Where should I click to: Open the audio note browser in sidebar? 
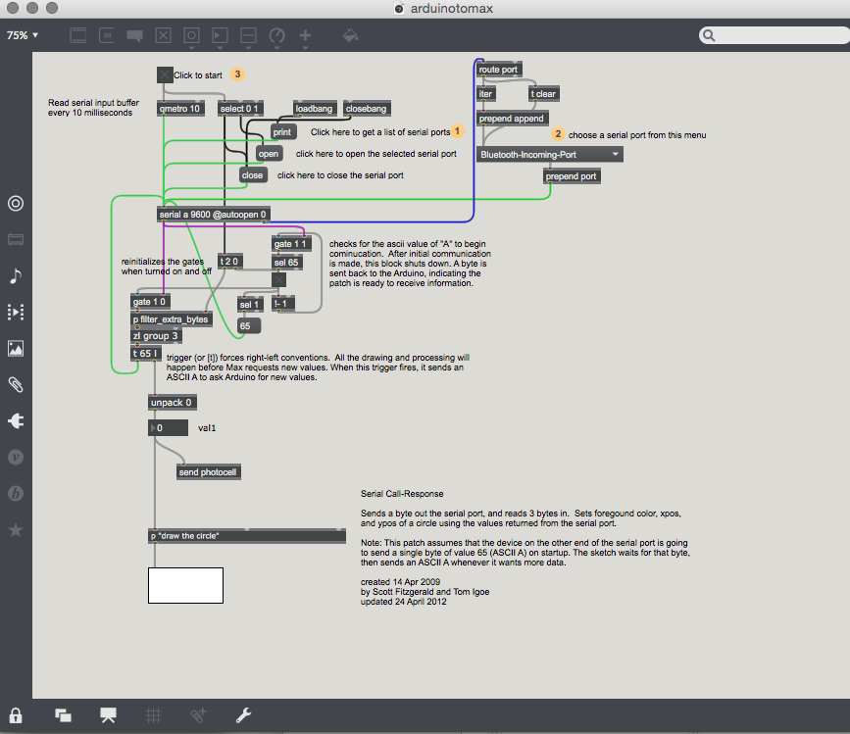16,275
